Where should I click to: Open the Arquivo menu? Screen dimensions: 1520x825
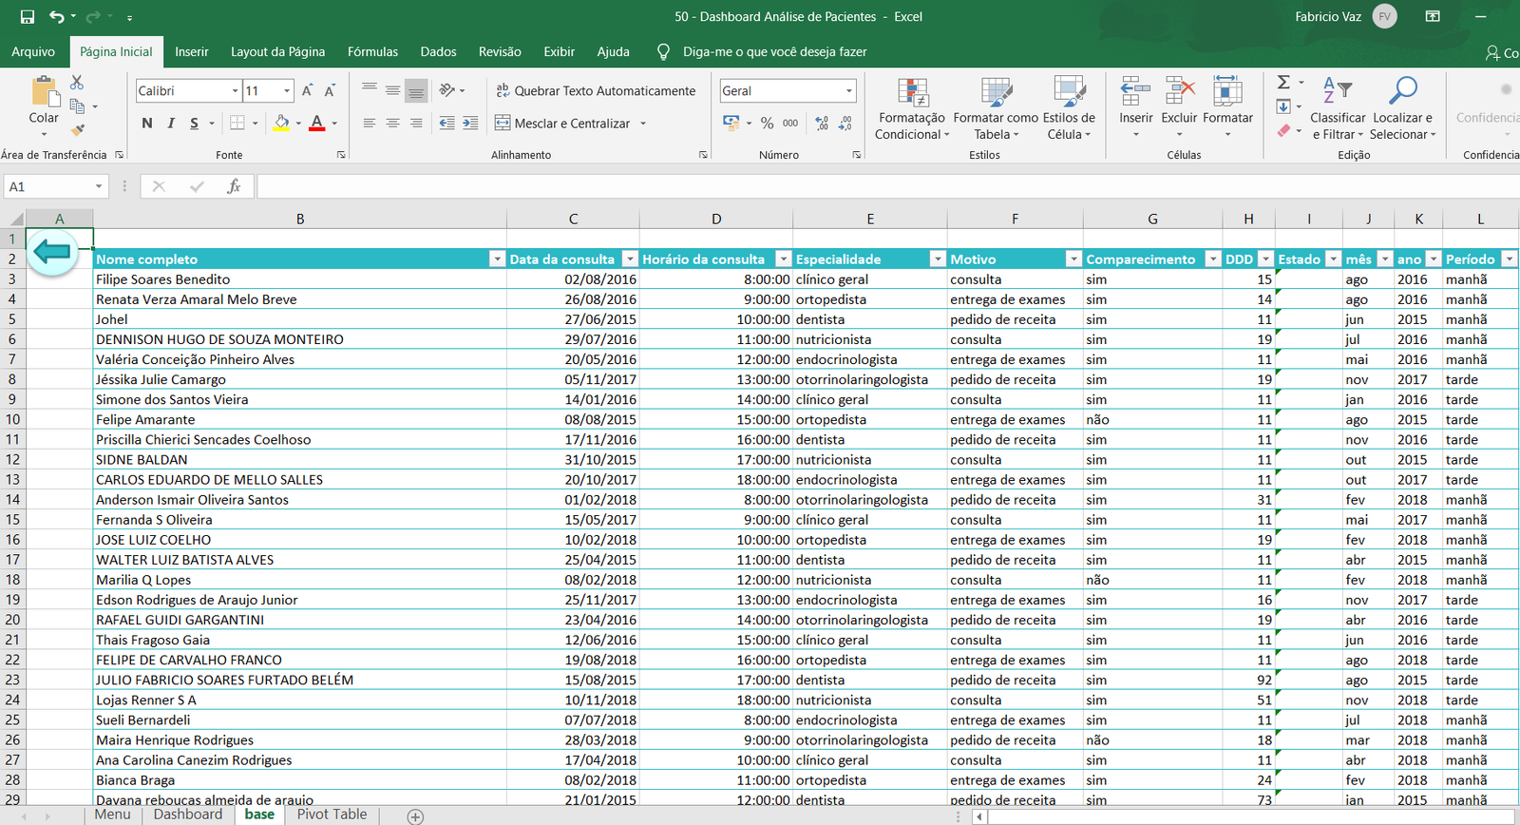point(33,52)
